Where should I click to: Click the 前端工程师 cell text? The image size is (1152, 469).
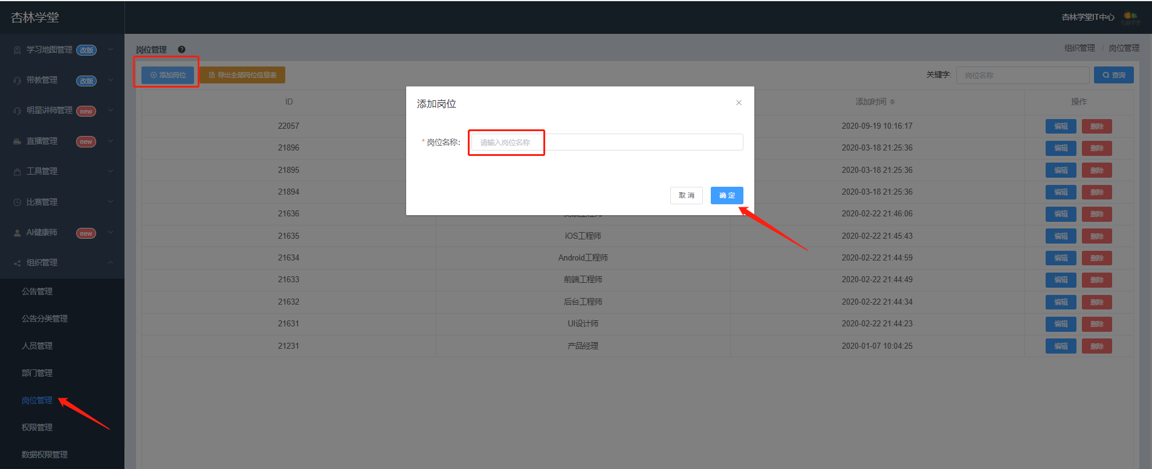click(583, 280)
